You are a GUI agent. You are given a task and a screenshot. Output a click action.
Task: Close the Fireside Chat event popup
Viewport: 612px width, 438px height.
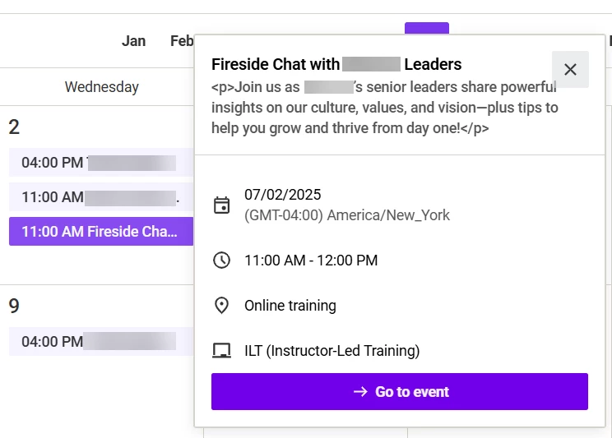tap(570, 70)
